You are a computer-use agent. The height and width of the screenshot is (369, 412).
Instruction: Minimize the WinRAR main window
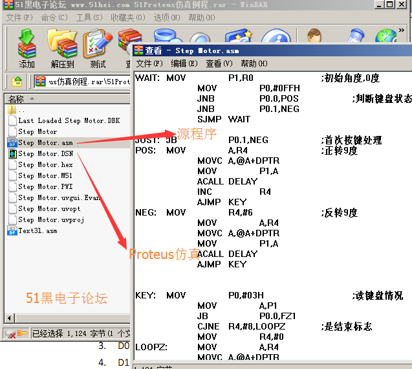pos(379,5)
